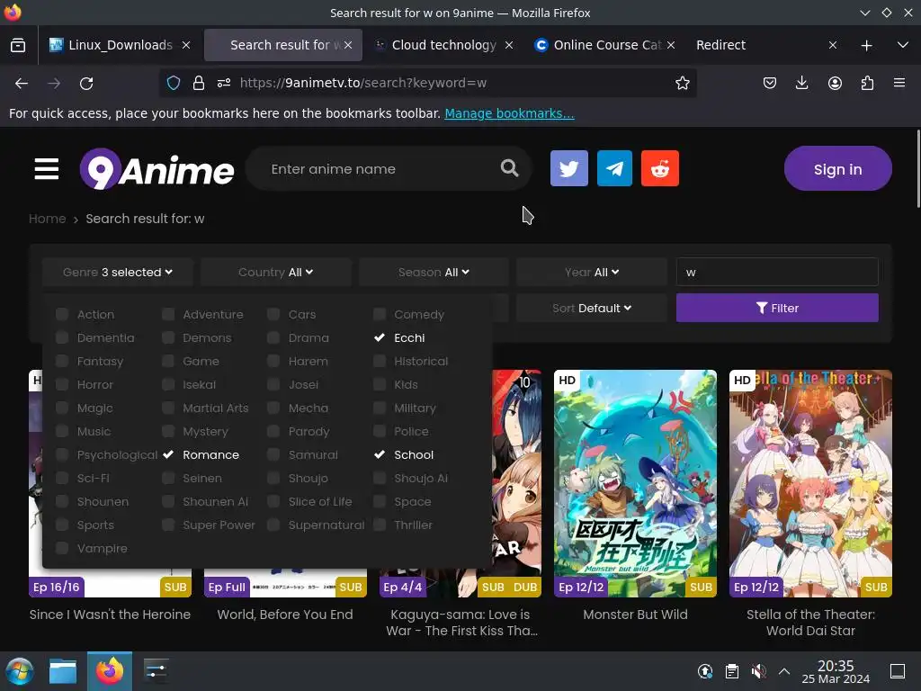This screenshot has width=921, height=691.
Task: Click the tracking protection shield icon
Action: pyautogui.click(x=174, y=83)
